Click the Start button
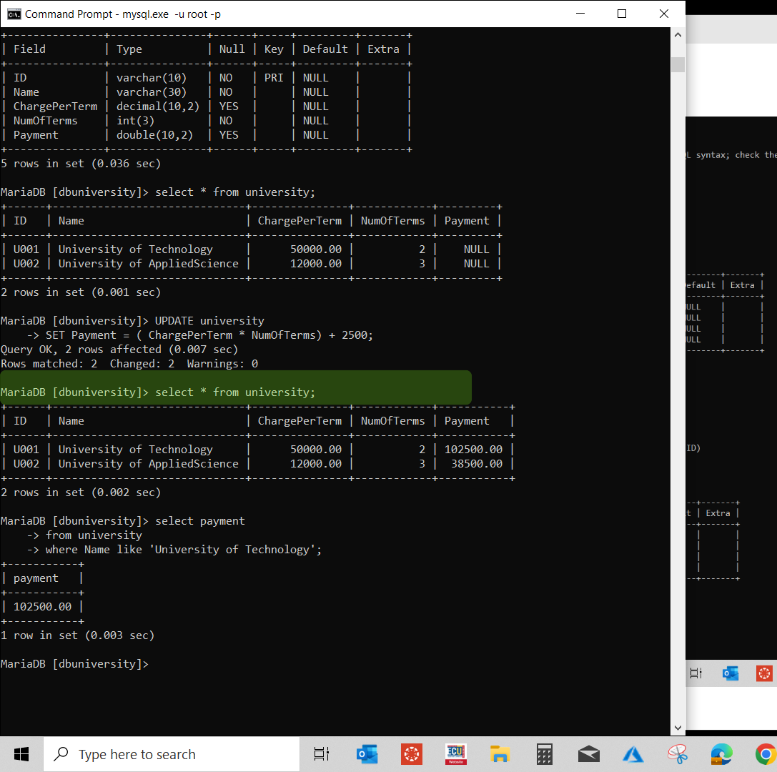The height and width of the screenshot is (772, 777). pyautogui.click(x=21, y=753)
